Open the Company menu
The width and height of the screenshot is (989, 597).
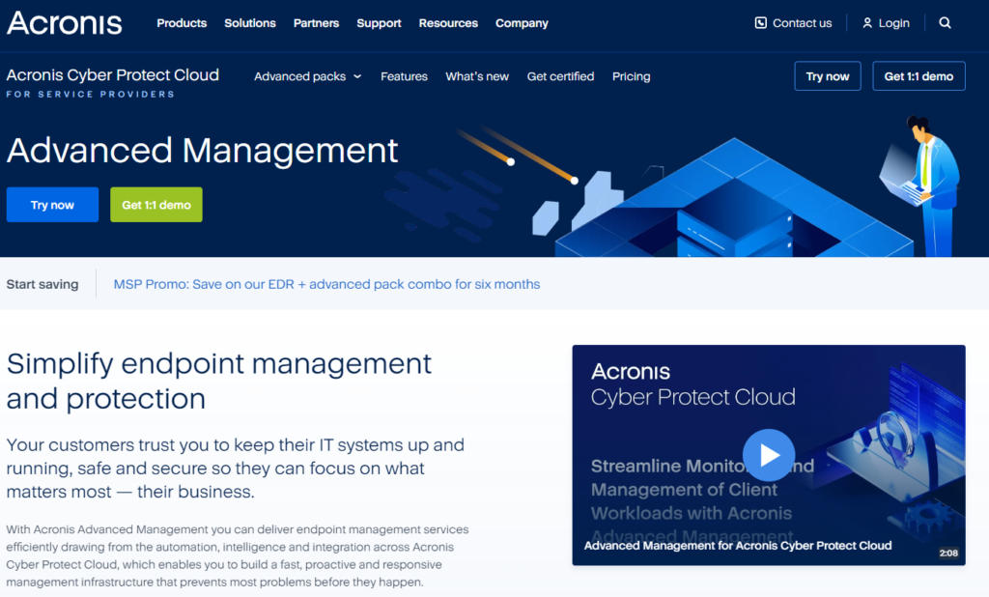pos(522,23)
